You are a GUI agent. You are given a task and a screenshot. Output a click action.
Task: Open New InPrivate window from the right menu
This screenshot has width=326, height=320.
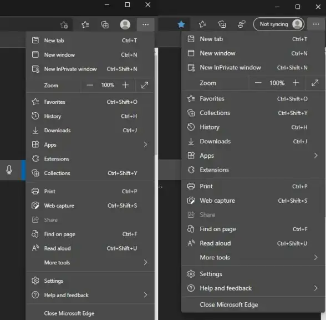[253, 68]
